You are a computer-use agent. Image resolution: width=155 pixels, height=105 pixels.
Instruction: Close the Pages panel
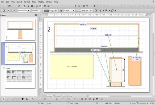36,15
